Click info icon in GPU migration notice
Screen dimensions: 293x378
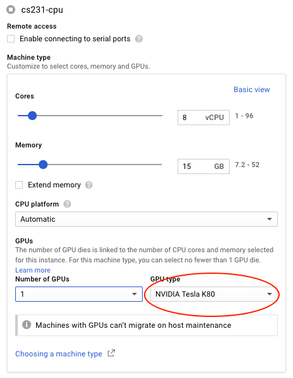[x=27, y=325]
